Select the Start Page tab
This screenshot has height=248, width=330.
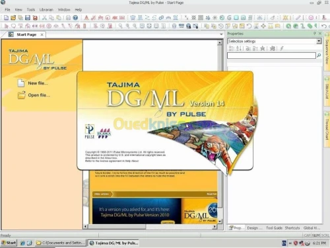(26, 34)
